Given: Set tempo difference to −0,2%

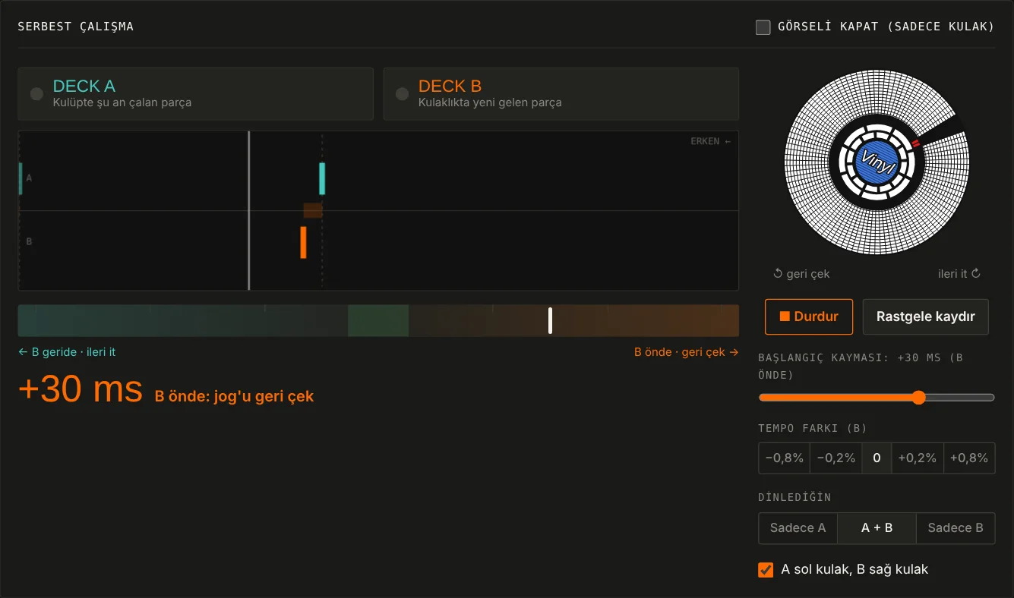Looking at the screenshot, I should [836, 458].
